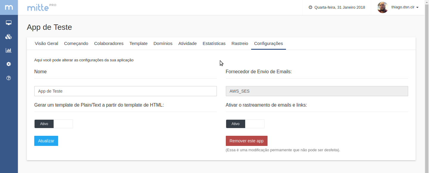Screen dimensions: 429x173
Task: Expand the thiago.dsn.cir user dropdown
Action: (405, 7)
